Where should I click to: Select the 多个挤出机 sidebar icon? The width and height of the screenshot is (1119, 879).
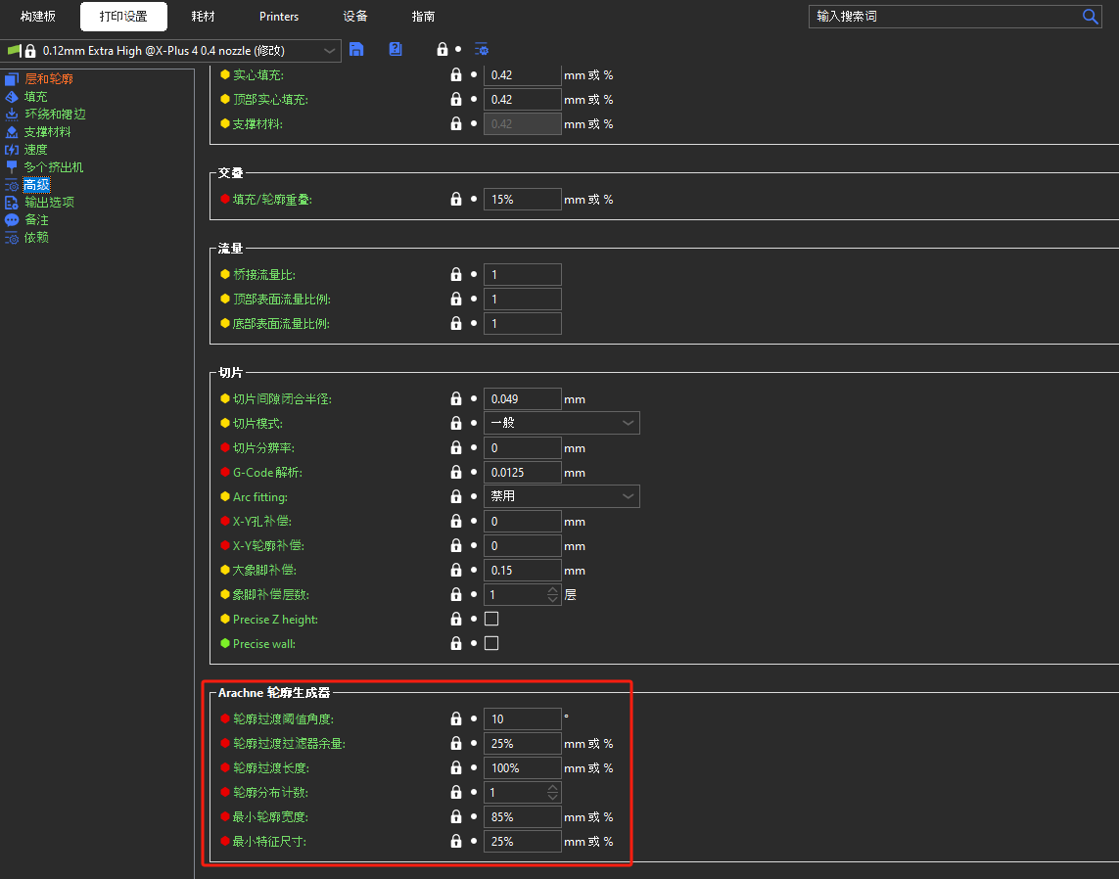pyautogui.click(x=12, y=167)
